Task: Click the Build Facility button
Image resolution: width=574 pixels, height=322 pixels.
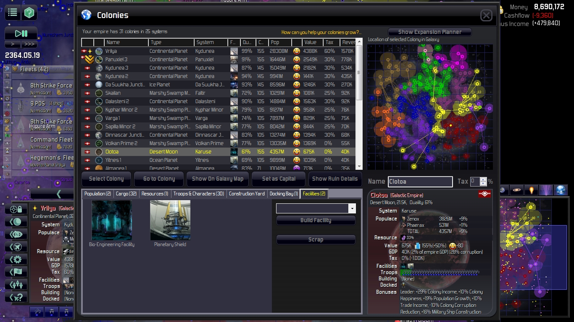Action: (x=316, y=220)
